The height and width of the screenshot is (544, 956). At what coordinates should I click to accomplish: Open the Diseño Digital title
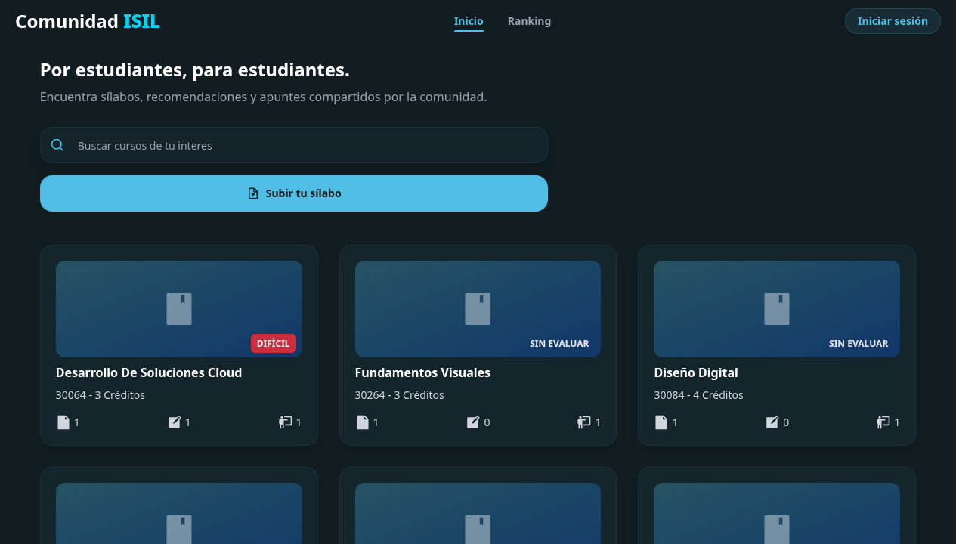(696, 372)
